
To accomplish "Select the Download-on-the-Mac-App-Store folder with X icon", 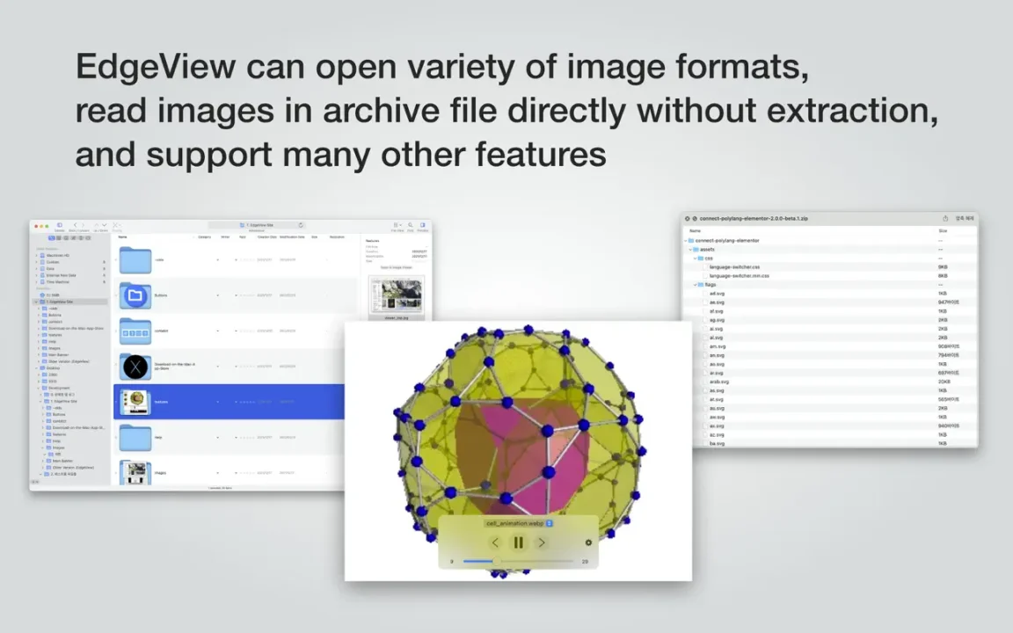I will coord(135,367).
